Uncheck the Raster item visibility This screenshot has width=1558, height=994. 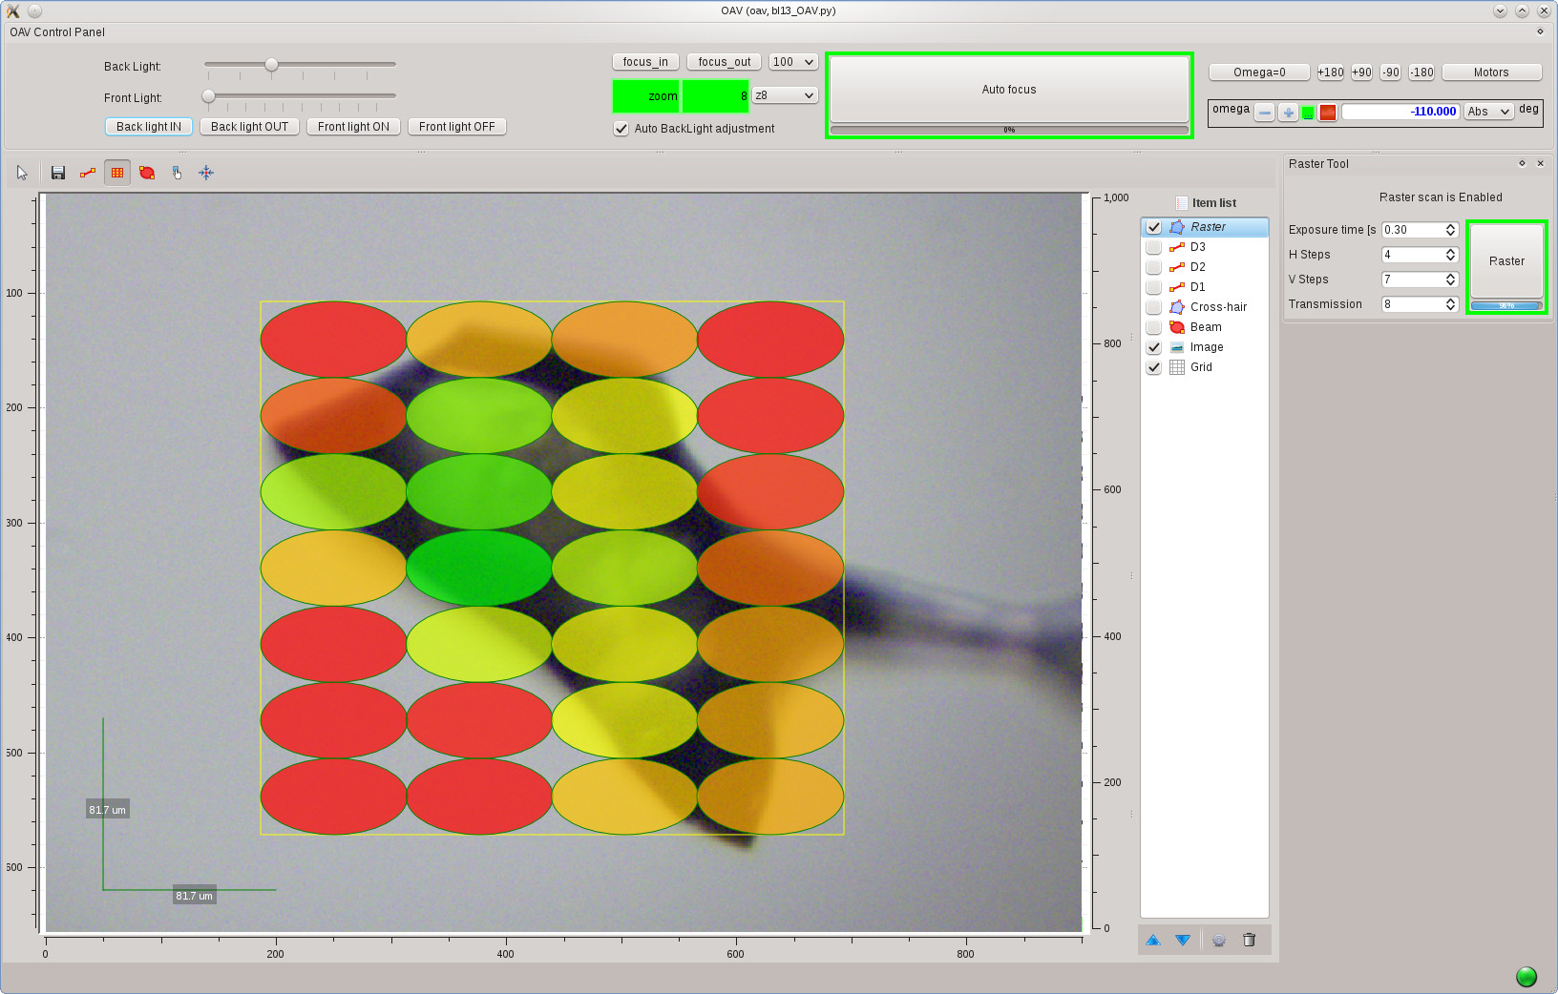pyautogui.click(x=1153, y=227)
